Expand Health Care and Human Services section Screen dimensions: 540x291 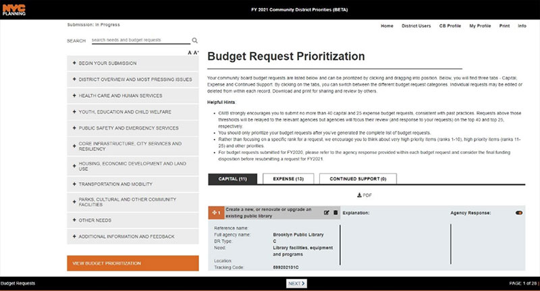coord(133,95)
